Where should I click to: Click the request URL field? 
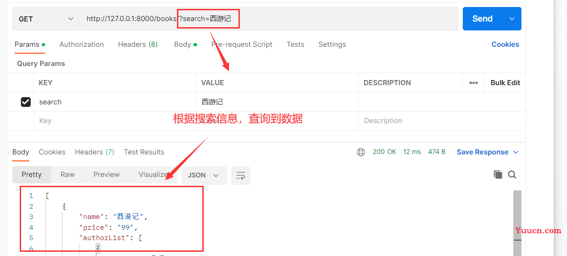coord(269,19)
